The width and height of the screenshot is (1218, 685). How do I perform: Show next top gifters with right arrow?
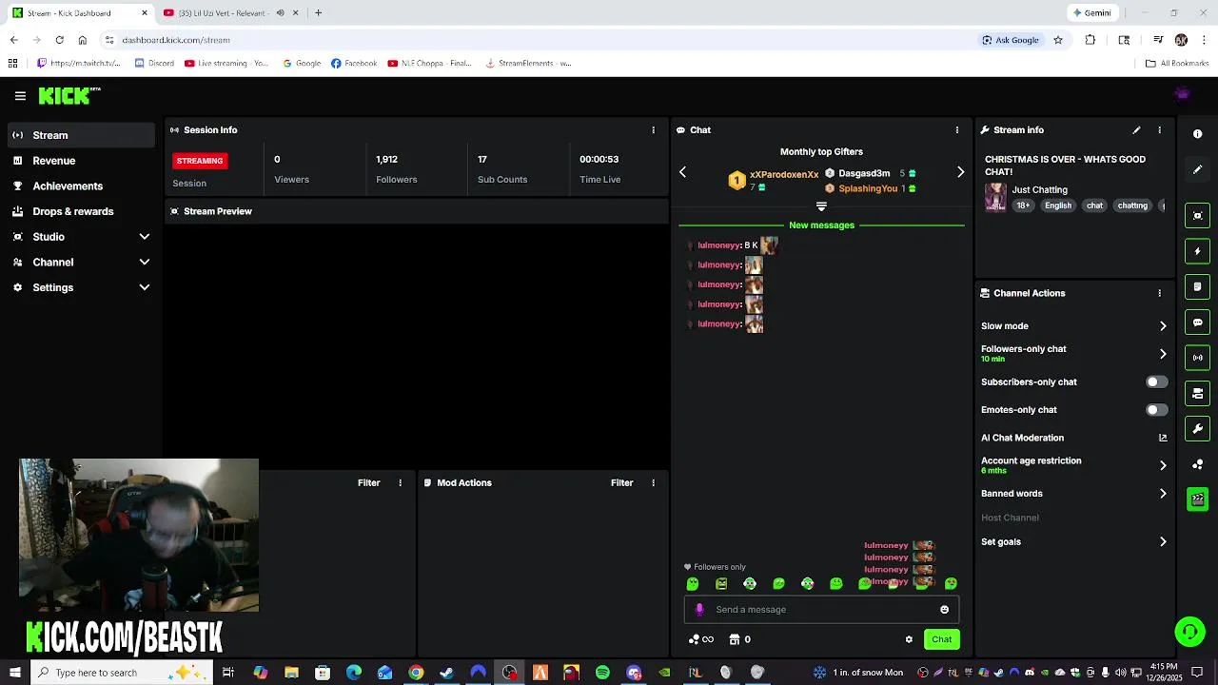click(960, 172)
